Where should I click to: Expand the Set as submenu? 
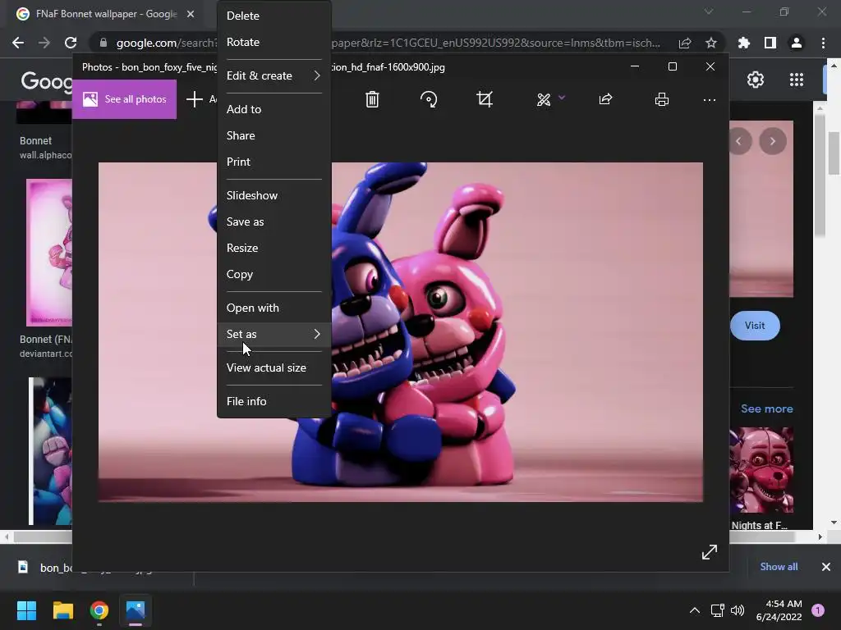[273, 334]
